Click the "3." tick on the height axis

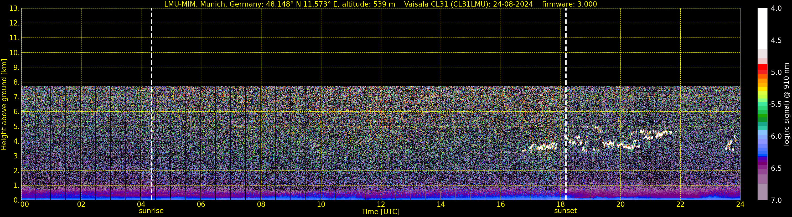click(16, 156)
